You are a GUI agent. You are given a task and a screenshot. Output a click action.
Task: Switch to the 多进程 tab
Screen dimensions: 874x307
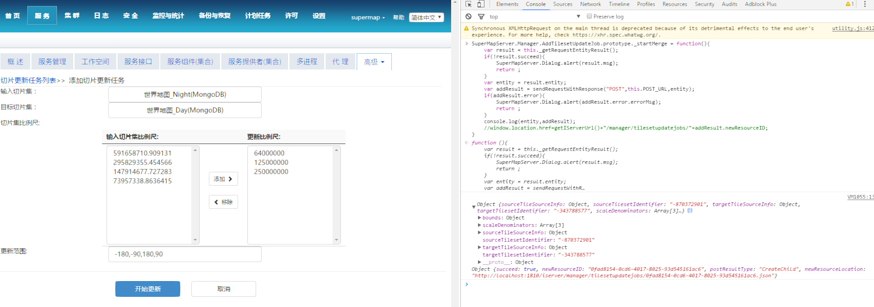[x=307, y=62]
